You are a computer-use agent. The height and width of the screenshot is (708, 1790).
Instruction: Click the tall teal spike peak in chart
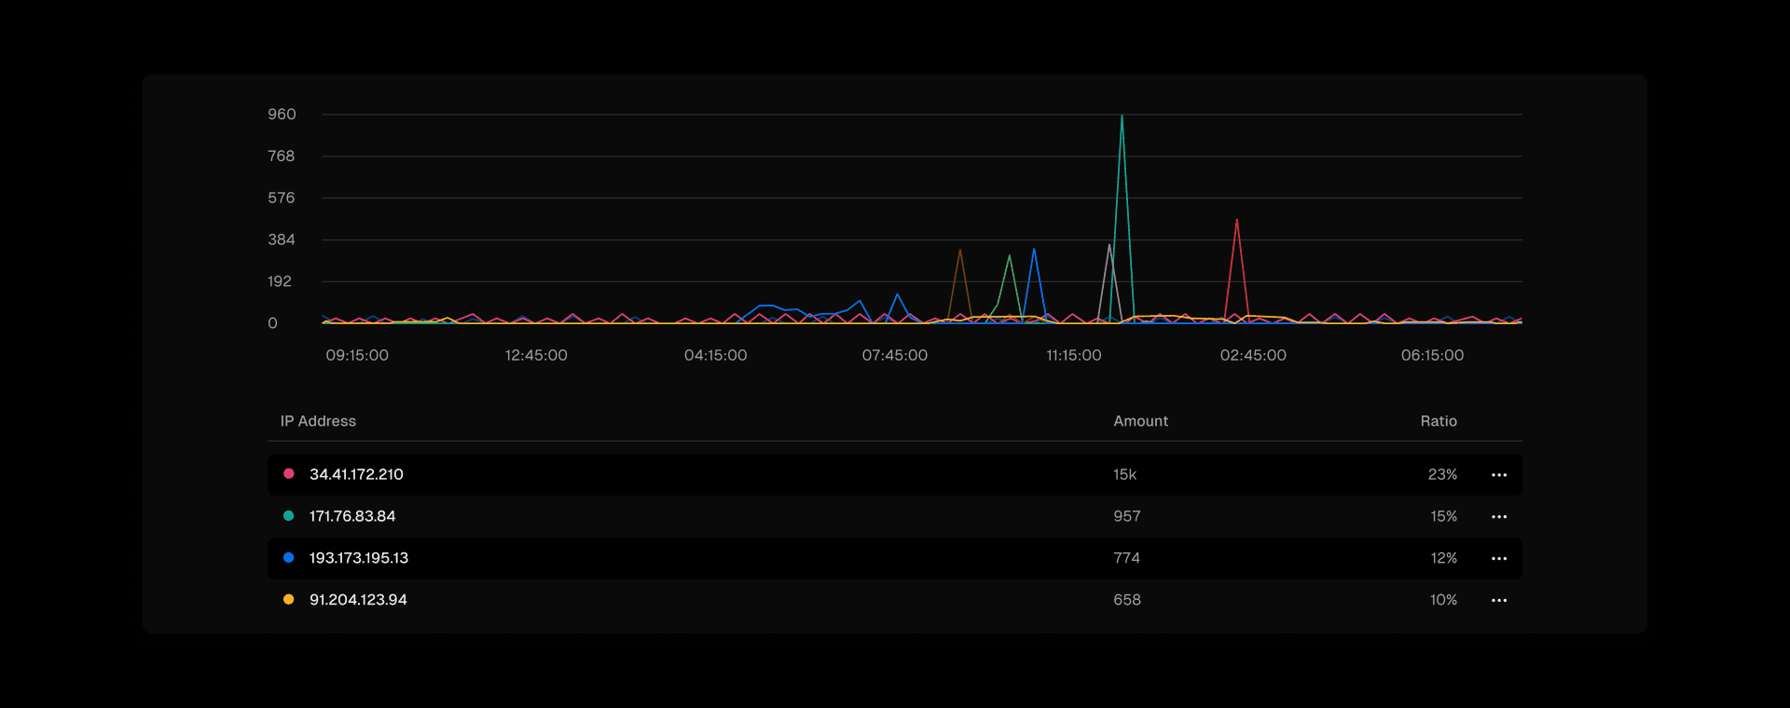(1122, 116)
